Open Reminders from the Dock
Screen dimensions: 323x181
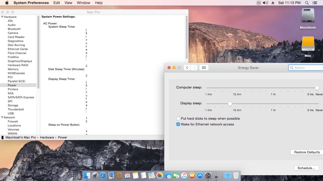(144, 175)
